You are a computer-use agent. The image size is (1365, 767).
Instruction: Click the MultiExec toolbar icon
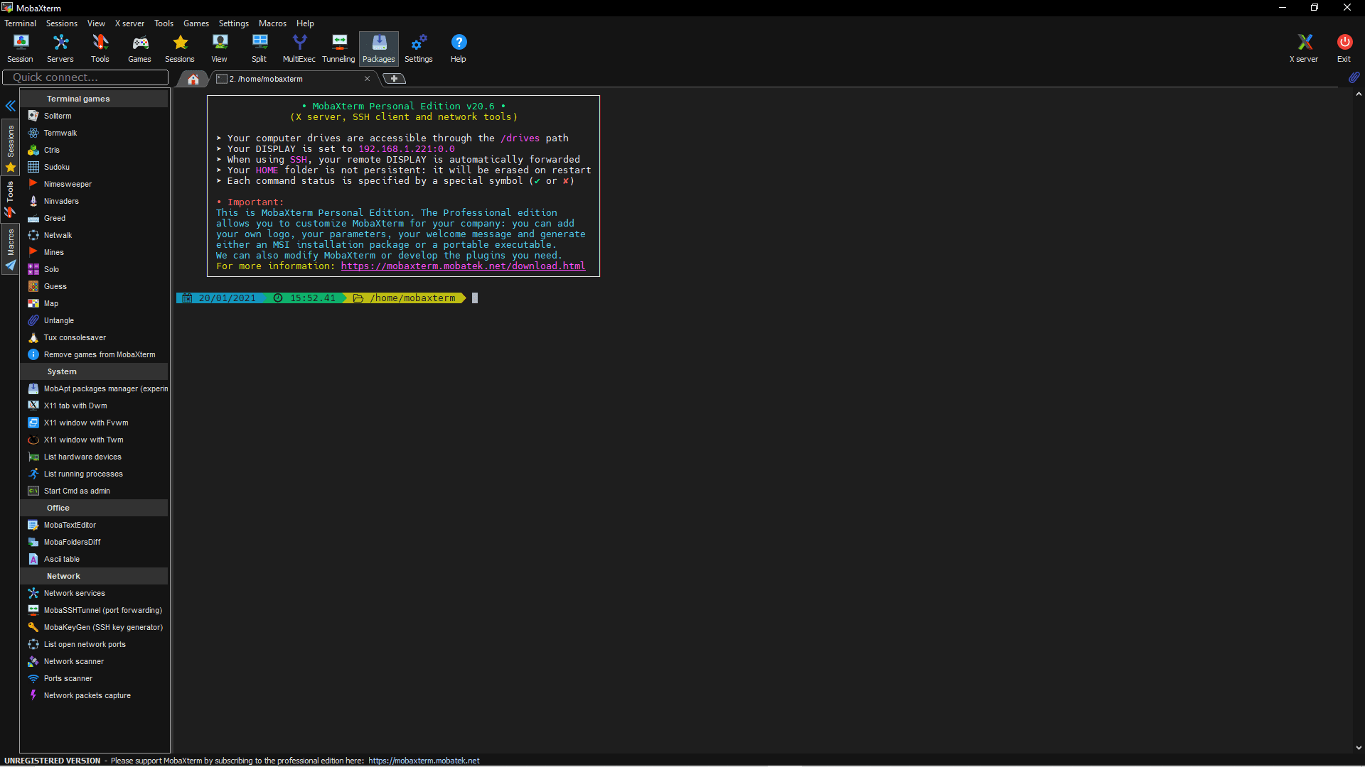(x=299, y=48)
